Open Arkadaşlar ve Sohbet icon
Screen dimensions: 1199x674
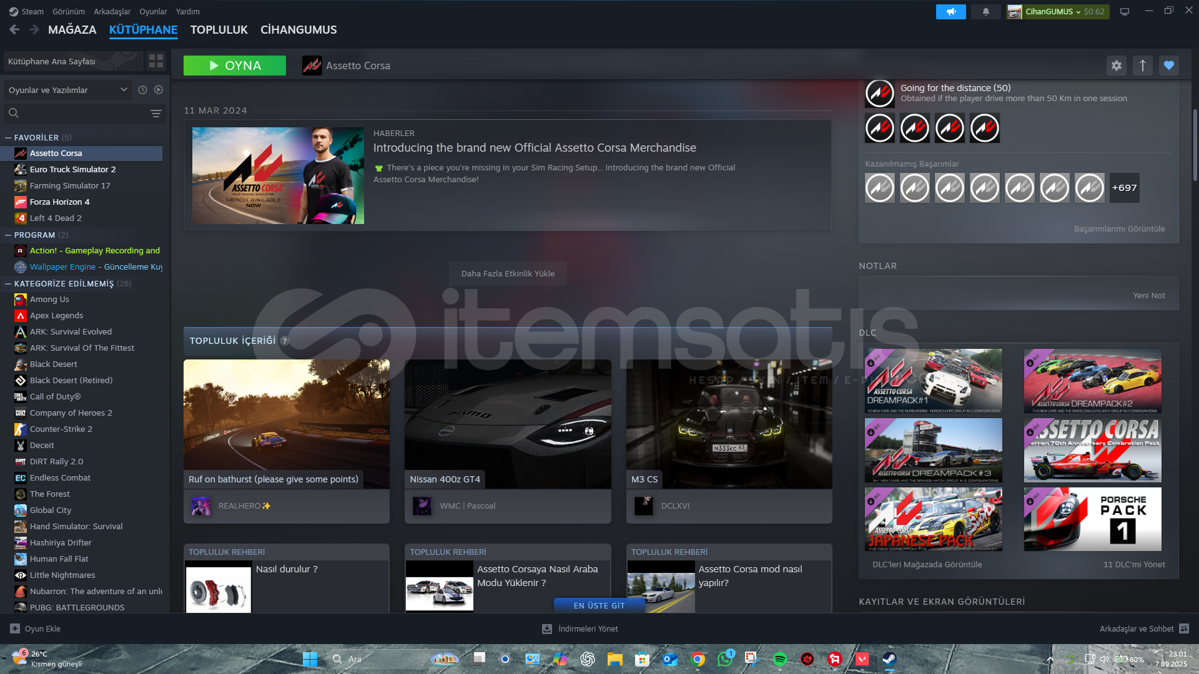click(x=1184, y=628)
